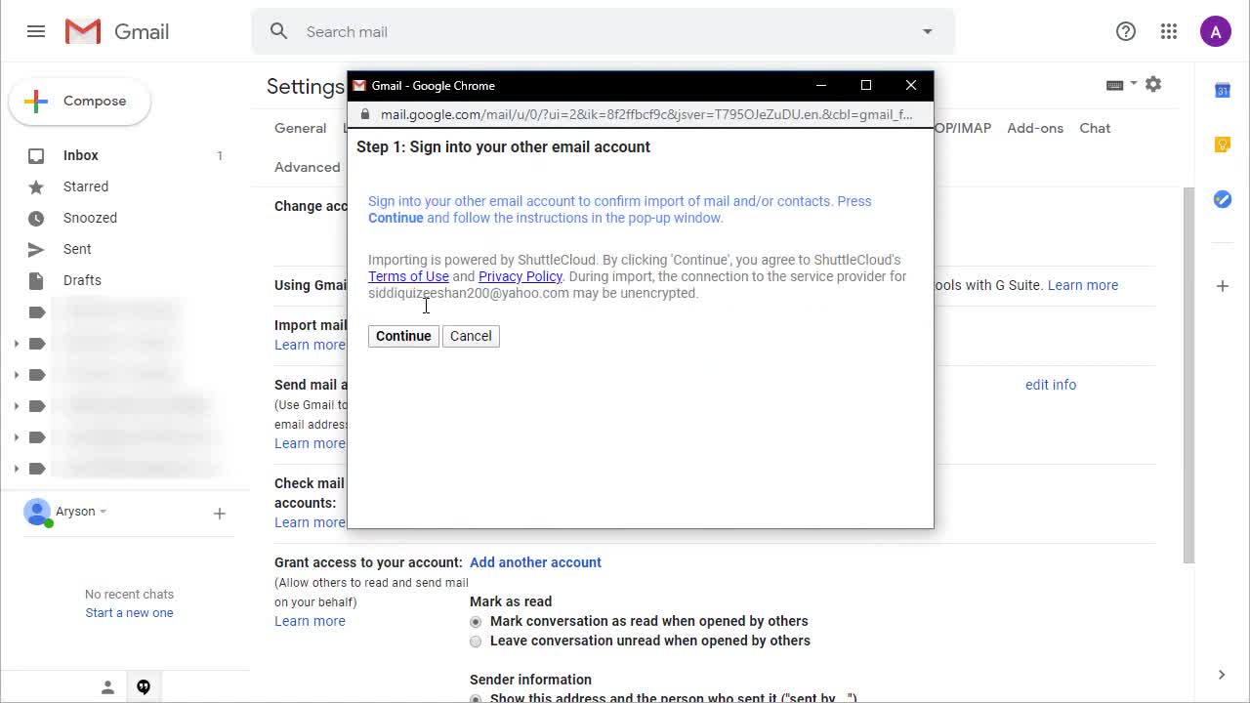The width and height of the screenshot is (1250, 703).
Task: Switch to the Add-ons settings tab
Action: pyautogui.click(x=1035, y=128)
